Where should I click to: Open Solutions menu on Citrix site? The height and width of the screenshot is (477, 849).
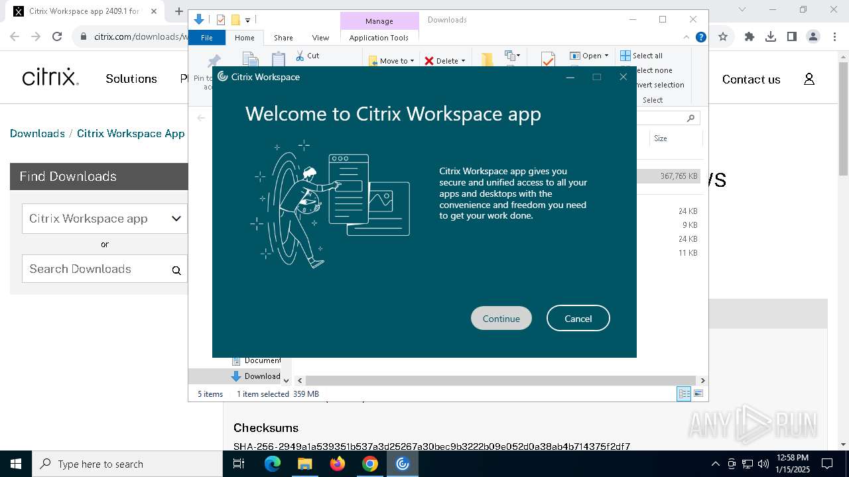(131, 79)
